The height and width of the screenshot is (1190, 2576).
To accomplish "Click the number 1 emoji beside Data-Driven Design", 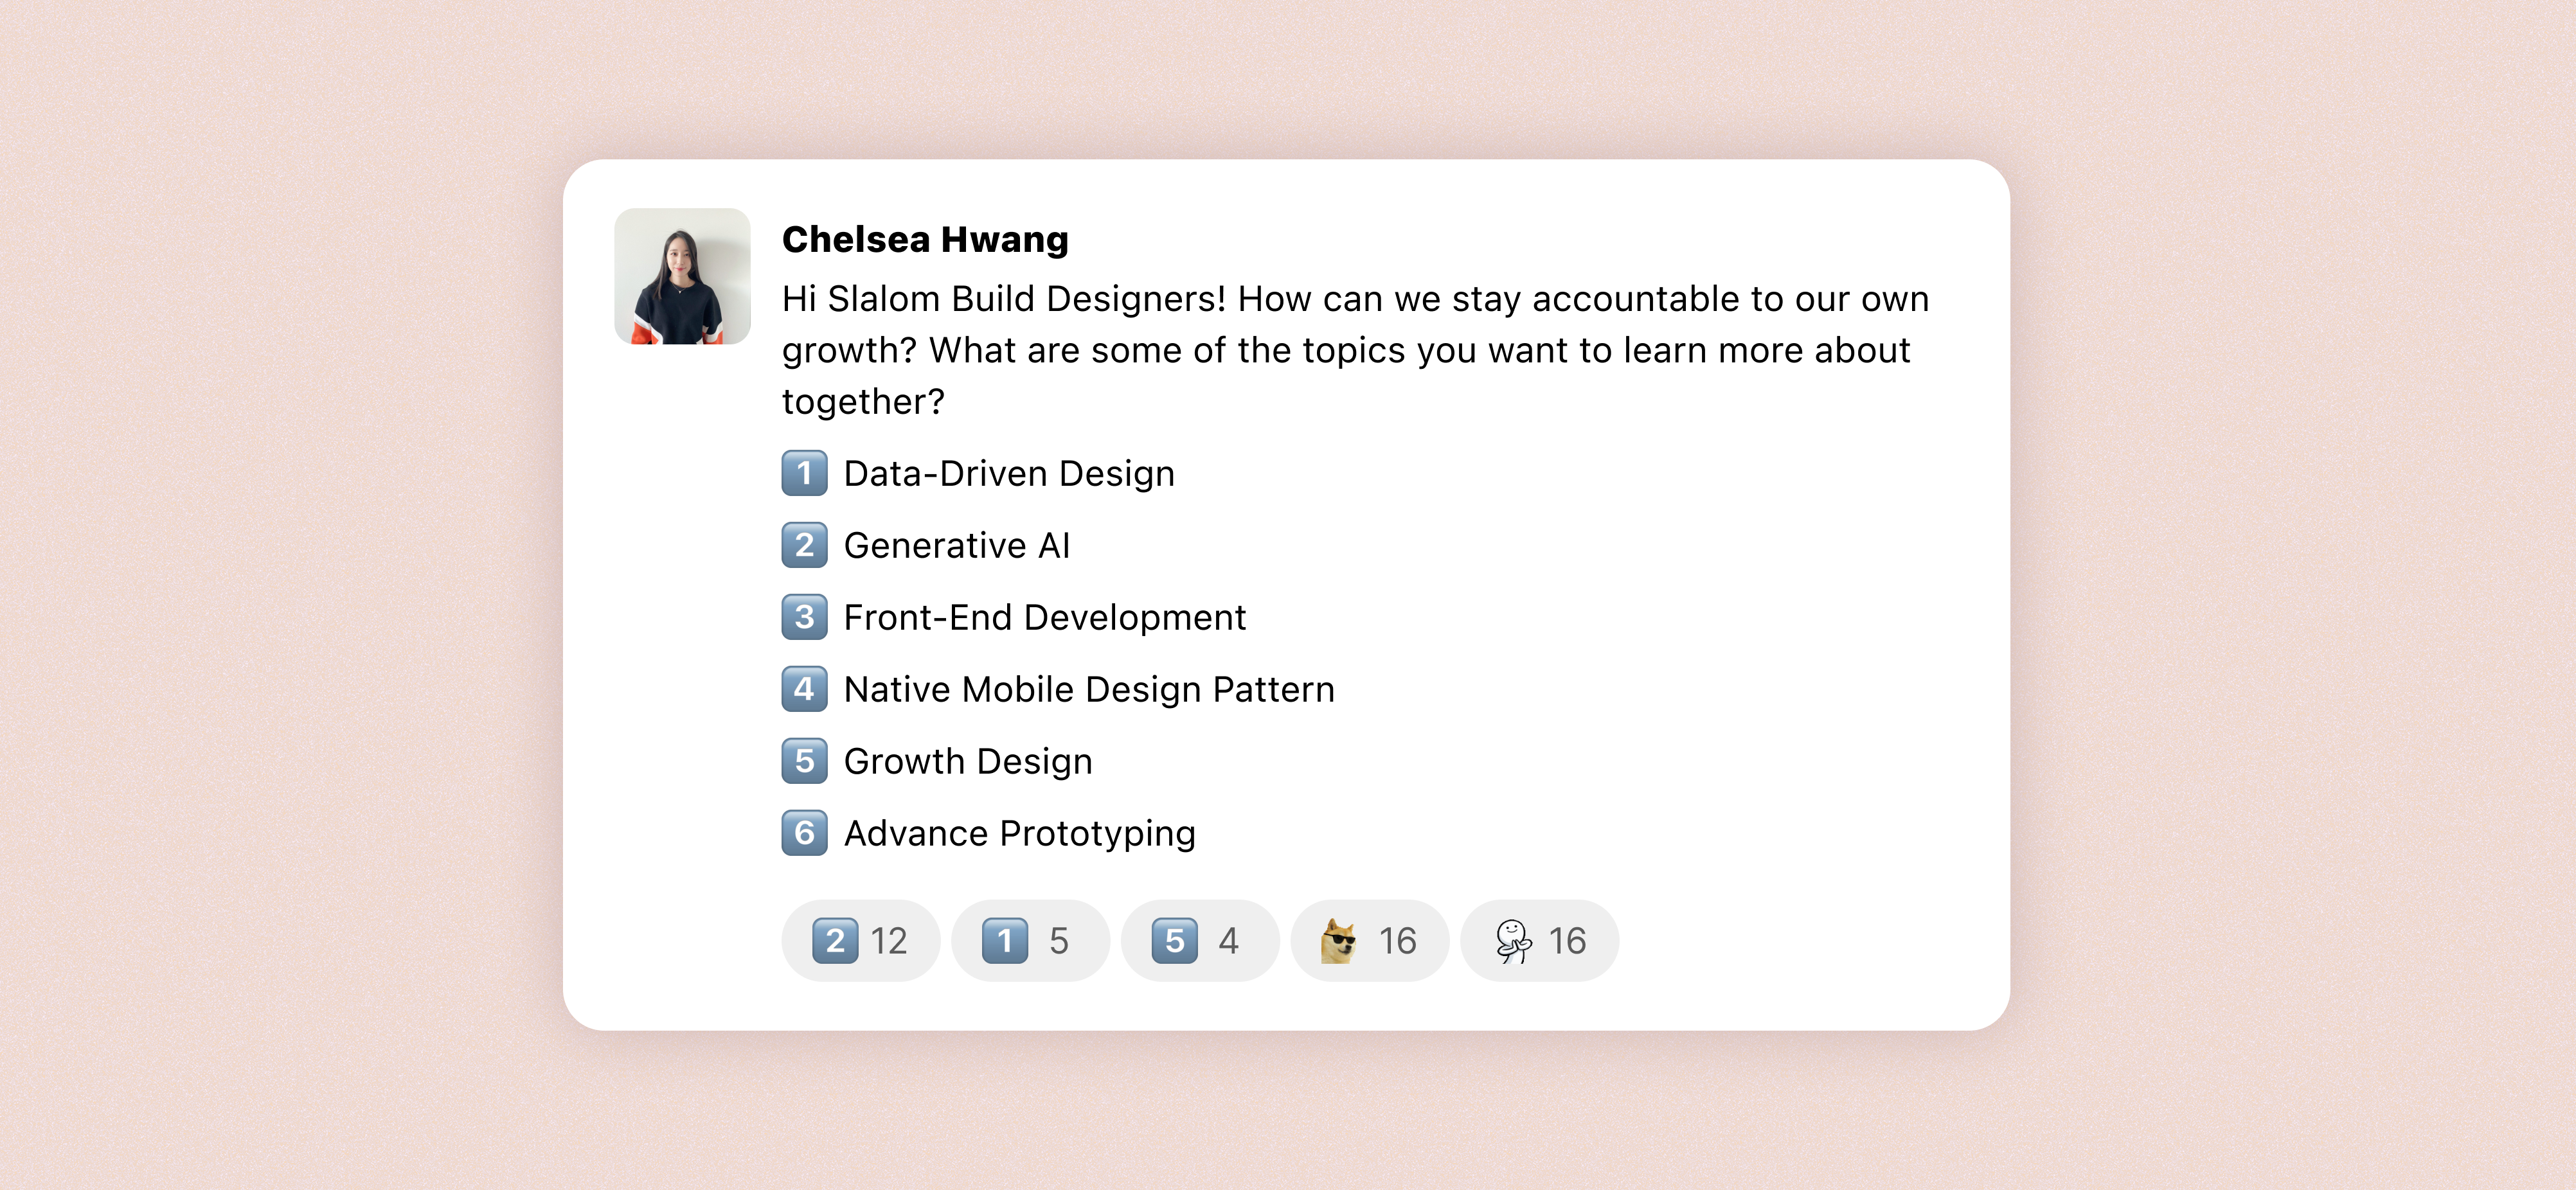I will 804,473.
